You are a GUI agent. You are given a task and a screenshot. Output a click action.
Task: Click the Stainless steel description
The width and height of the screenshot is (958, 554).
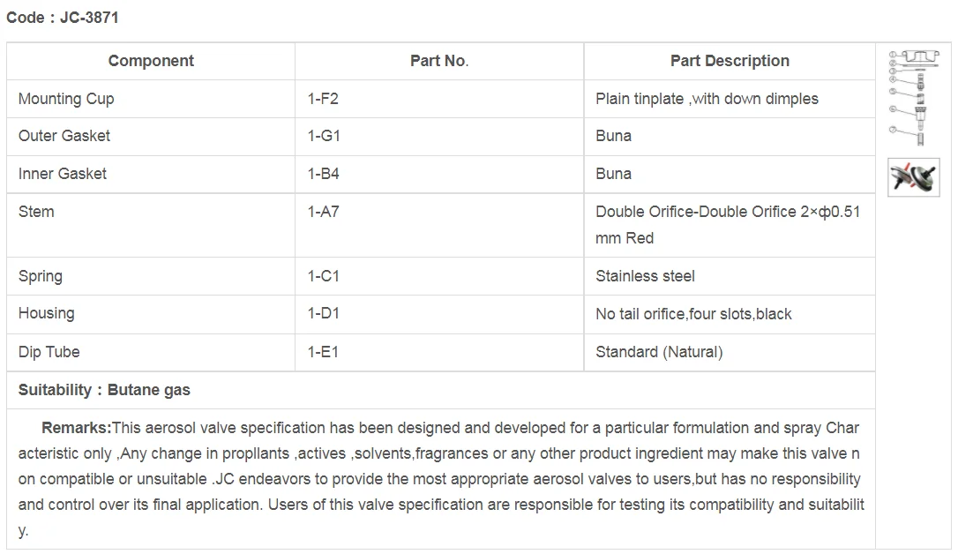click(645, 276)
